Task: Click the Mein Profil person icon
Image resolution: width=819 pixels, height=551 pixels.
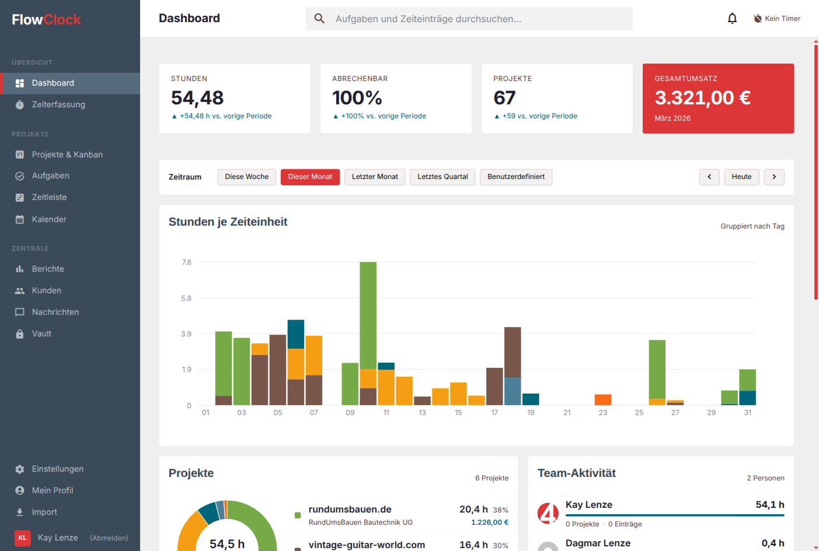Action: [x=20, y=490]
